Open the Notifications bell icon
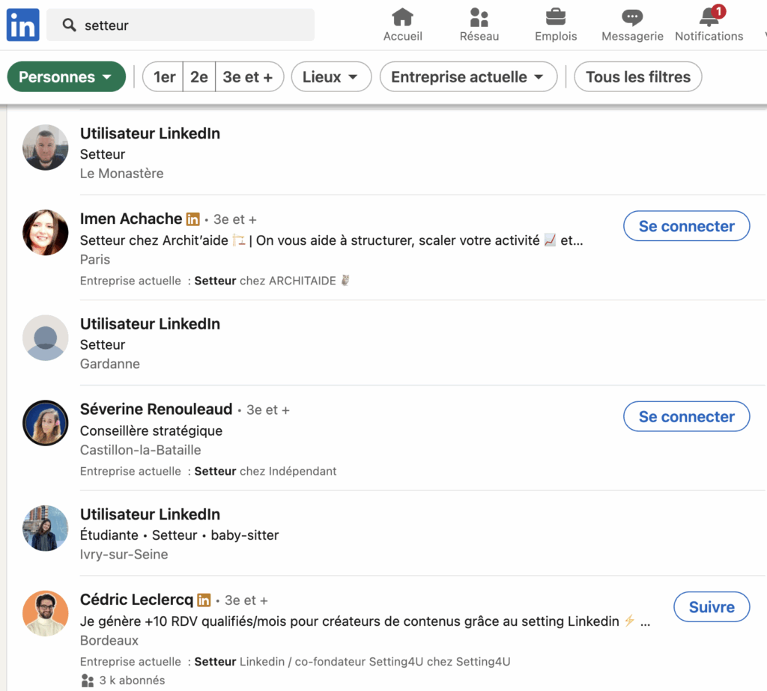This screenshot has width=767, height=691. (709, 16)
